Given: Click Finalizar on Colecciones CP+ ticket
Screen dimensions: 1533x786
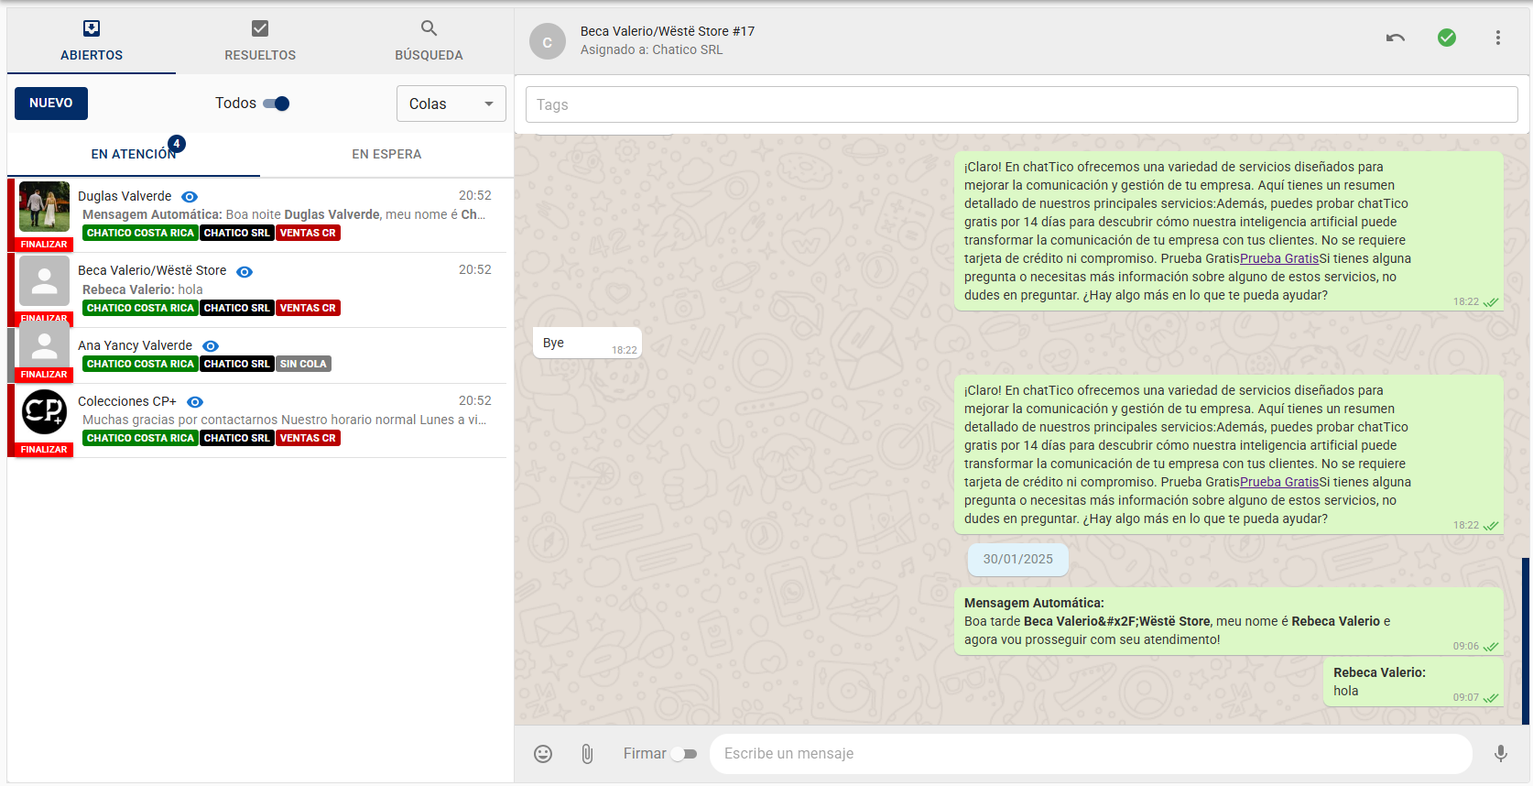Looking at the screenshot, I should tap(44, 450).
